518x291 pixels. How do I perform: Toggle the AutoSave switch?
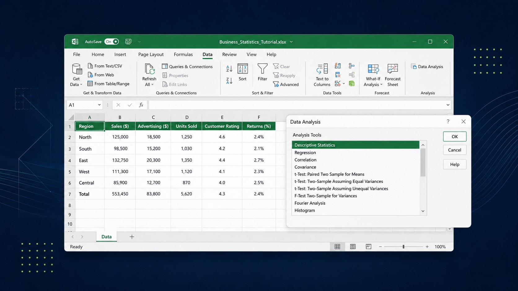point(112,41)
